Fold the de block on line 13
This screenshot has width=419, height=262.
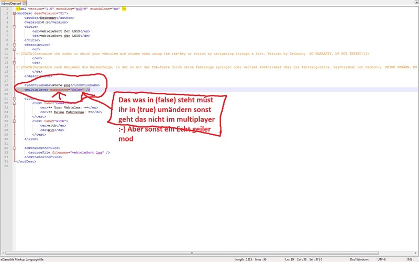(x=14, y=62)
